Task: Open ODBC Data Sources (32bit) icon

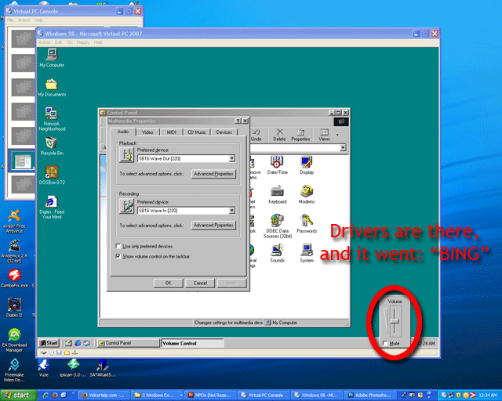Action: coord(277,226)
